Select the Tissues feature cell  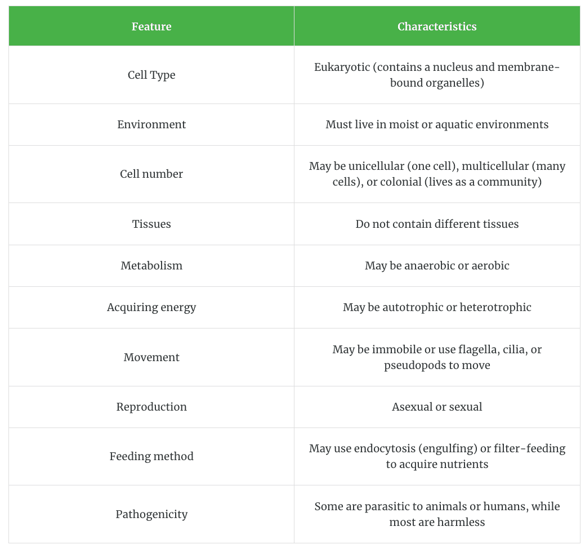(151, 224)
